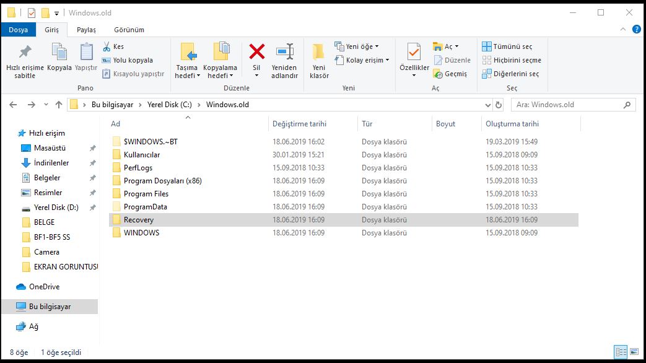This screenshot has height=363, width=646.
Task: Open the dropdown arrow under Sil
Action: [256, 76]
